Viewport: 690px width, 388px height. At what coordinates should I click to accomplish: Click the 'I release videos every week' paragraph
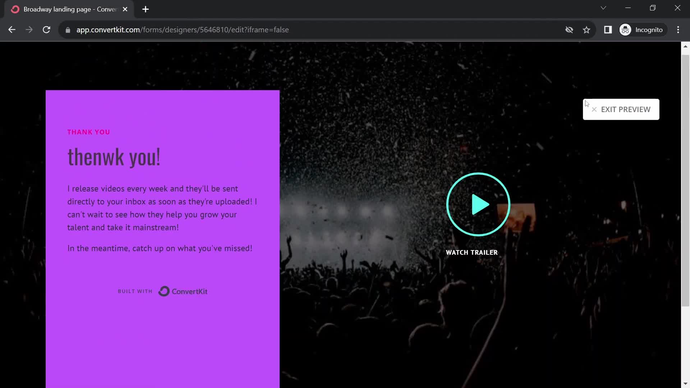pyautogui.click(x=162, y=208)
